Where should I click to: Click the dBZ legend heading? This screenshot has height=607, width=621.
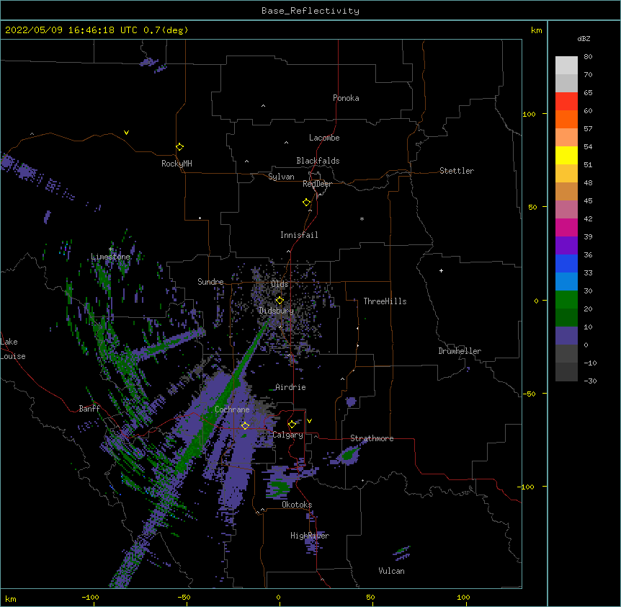[584, 38]
